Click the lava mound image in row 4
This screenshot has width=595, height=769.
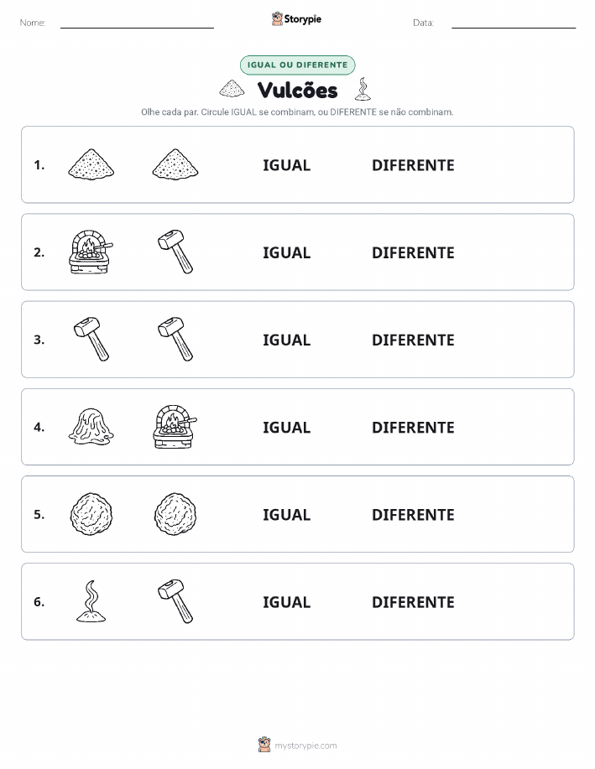pos(91,427)
